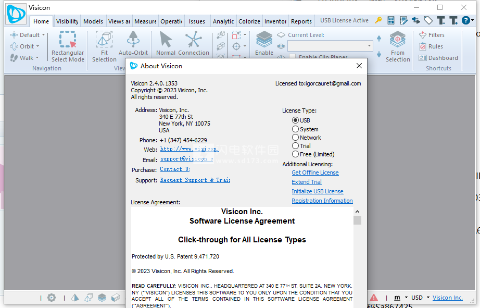Click the stacked layers icon in status bar

click(102, 298)
